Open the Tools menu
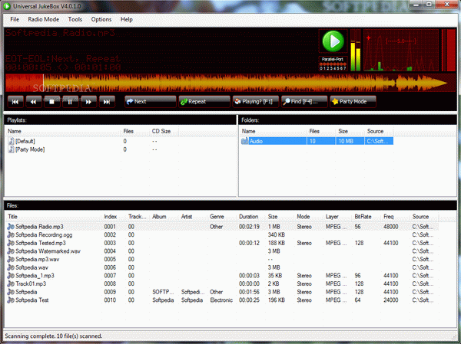Viewport: 461px width, 344px height. [75, 19]
